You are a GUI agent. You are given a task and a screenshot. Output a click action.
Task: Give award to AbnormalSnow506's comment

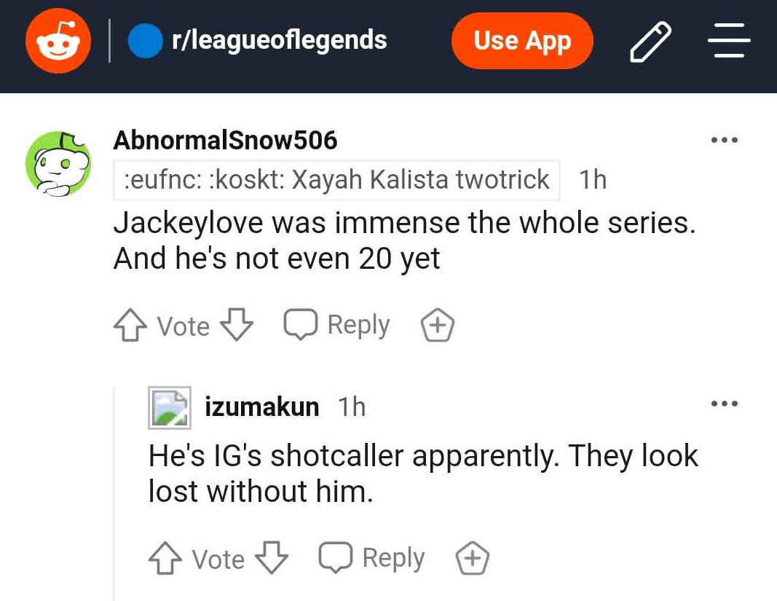coord(438,326)
